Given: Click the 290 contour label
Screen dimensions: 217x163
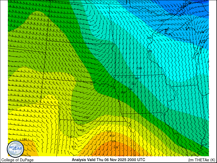Looking at the screenshot, I should pyautogui.click(x=162, y=21).
